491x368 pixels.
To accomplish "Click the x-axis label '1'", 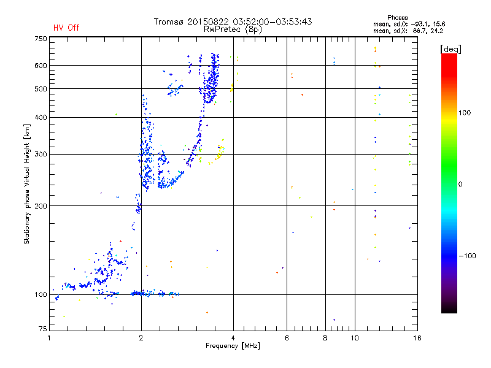I will coord(49,338).
